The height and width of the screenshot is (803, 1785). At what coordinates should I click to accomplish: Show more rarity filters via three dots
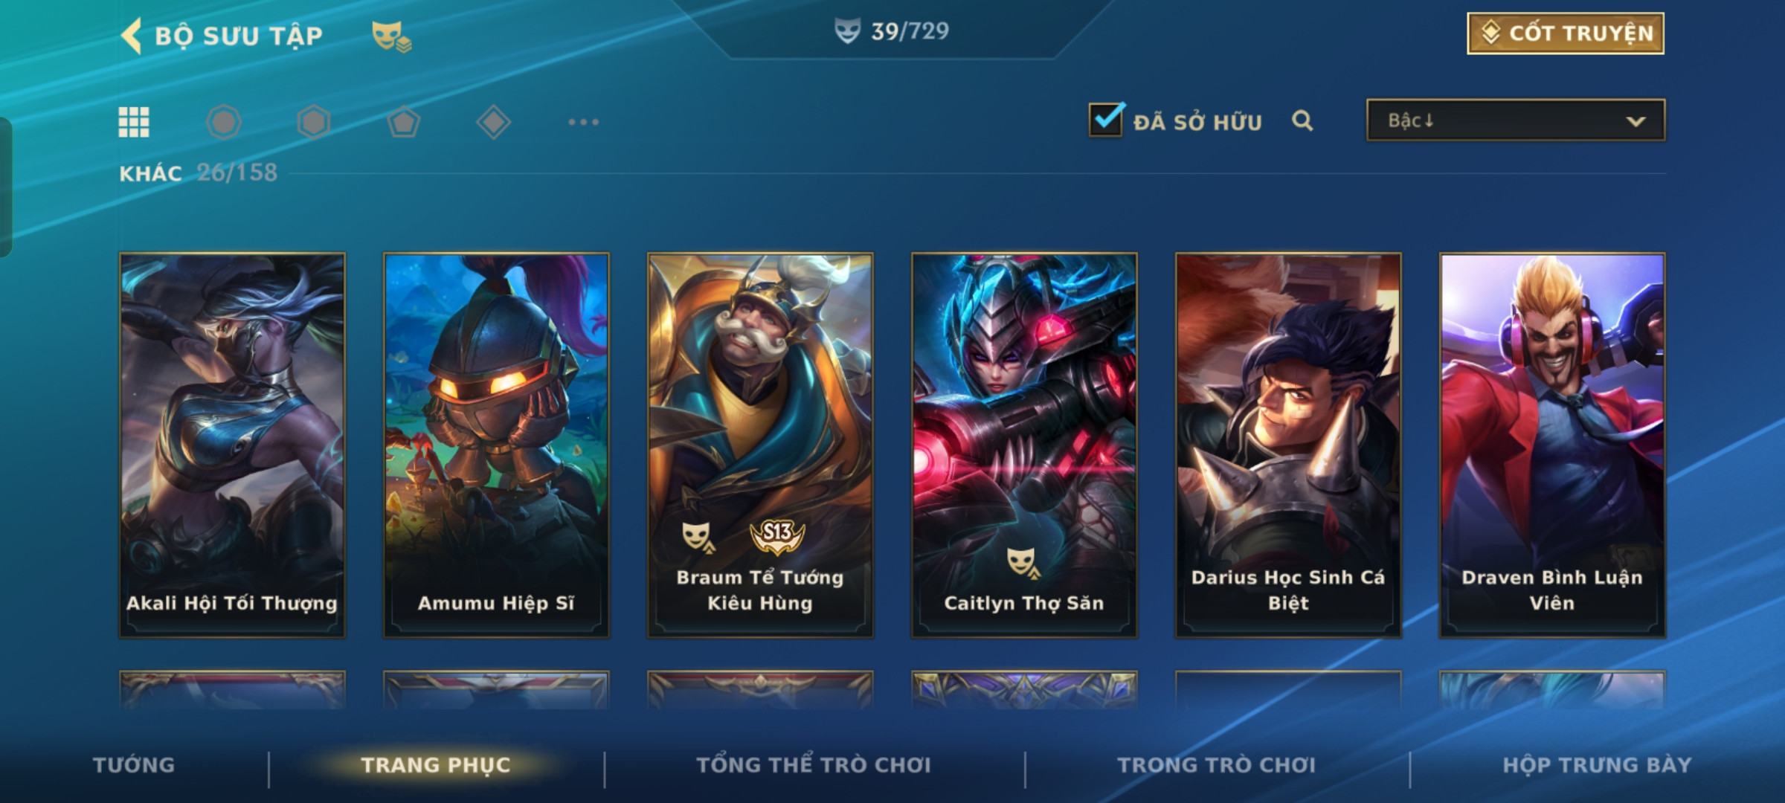click(583, 122)
